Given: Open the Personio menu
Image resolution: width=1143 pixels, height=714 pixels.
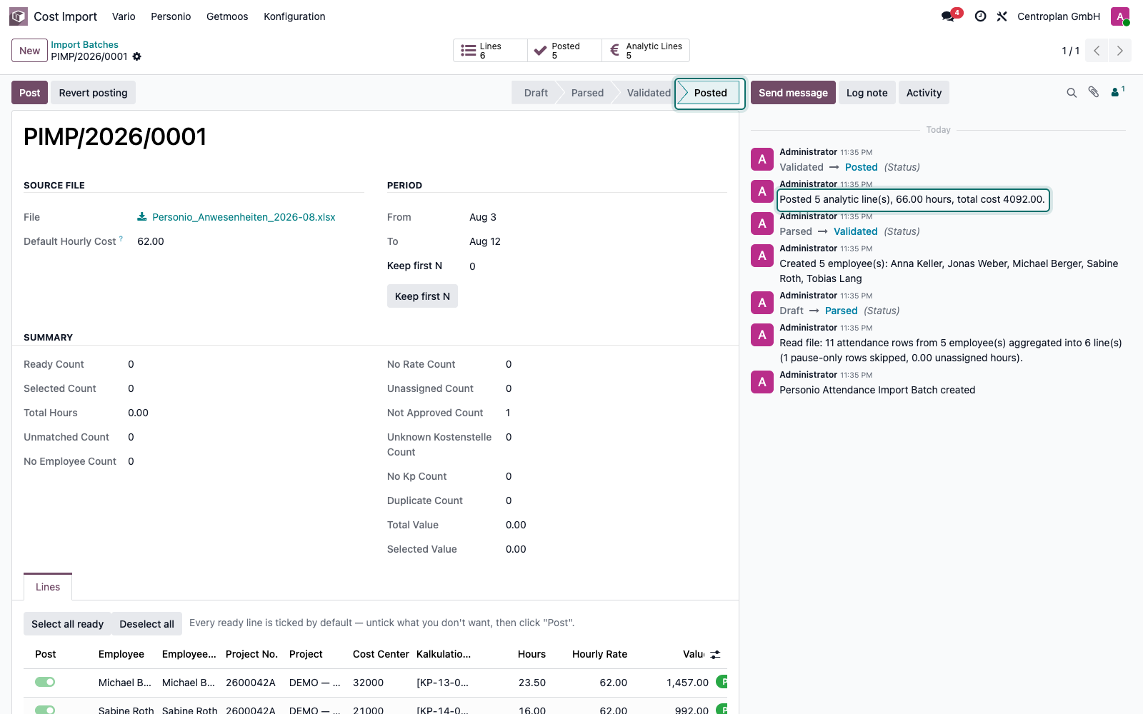Looking at the screenshot, I should pos(171,16).
